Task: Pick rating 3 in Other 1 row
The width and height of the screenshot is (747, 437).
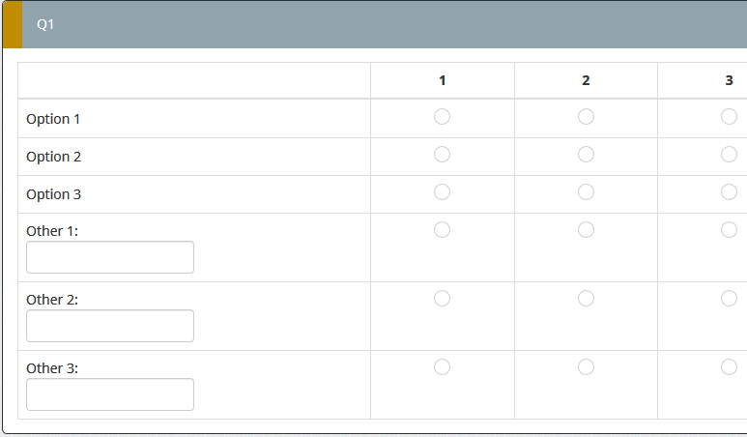Action: click(x=729, y=230)
